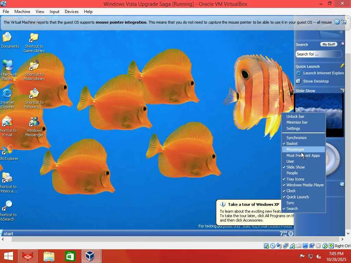
Task: Open the Machine menu
Action: 22,12
